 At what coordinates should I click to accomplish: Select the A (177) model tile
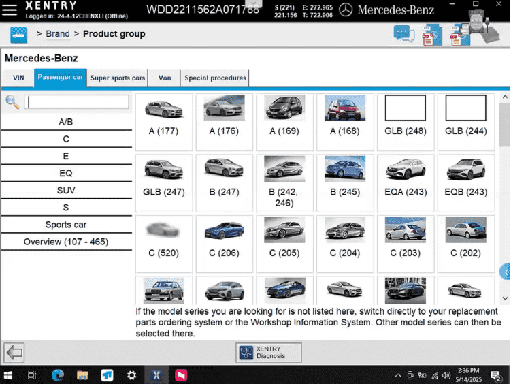pyautogui.click(x=164, y=123)
